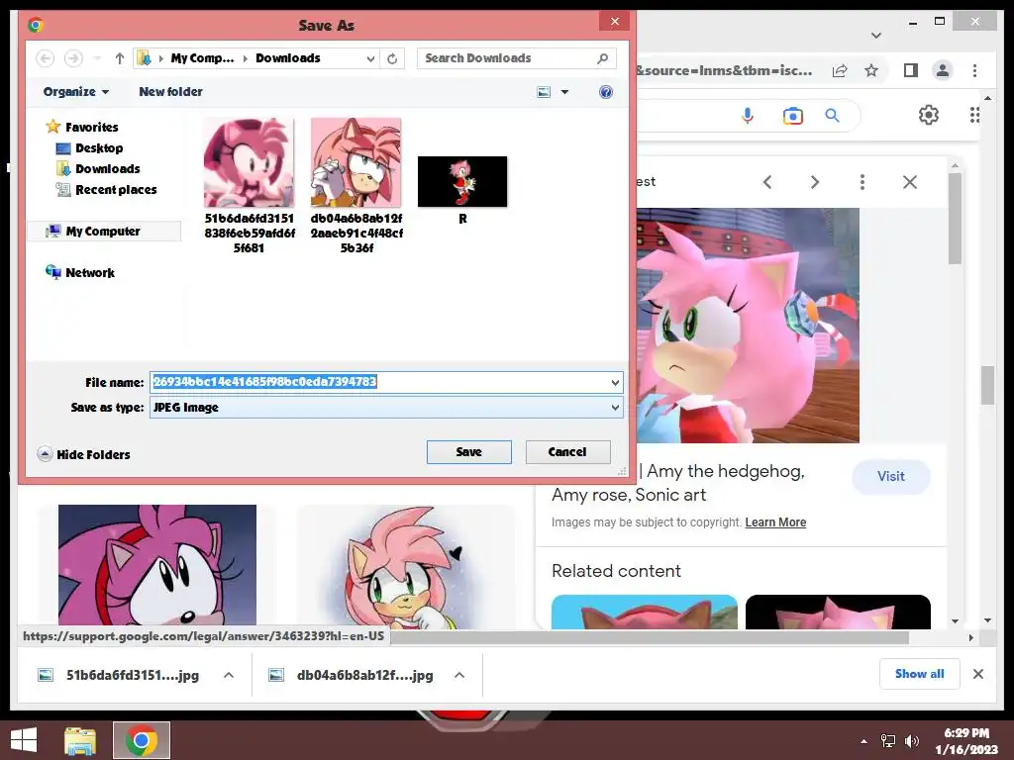Screen dimensions: 1014x760
Task: Click Chrome icon on the taskbar
Action: pyautogui.click(x=142, y=740)
